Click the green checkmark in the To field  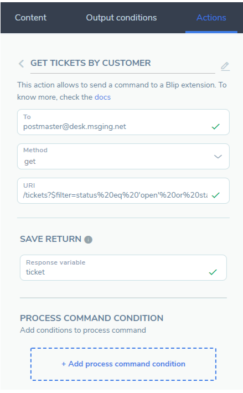(x=215, y=127)
